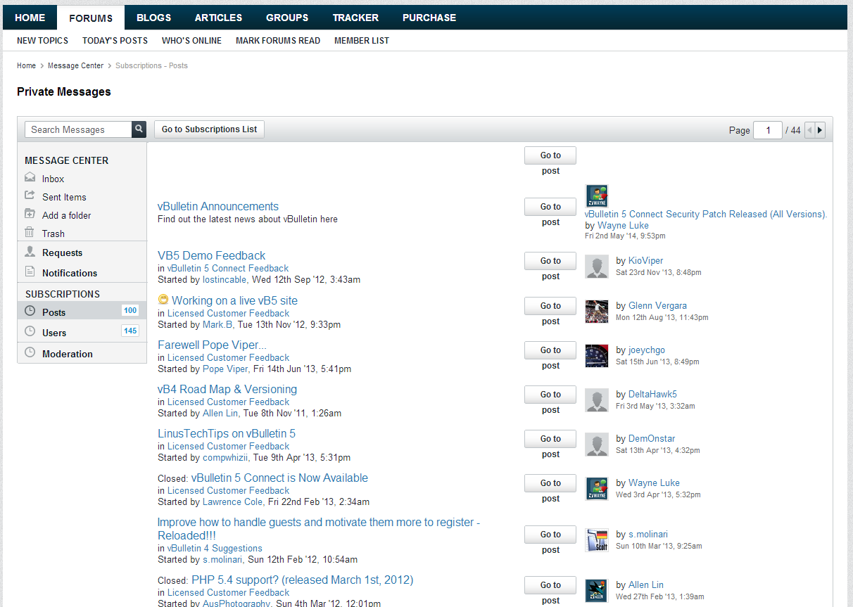Open the Home tab
The width and height of the screenshot is (853, 607).
(30, 18)
